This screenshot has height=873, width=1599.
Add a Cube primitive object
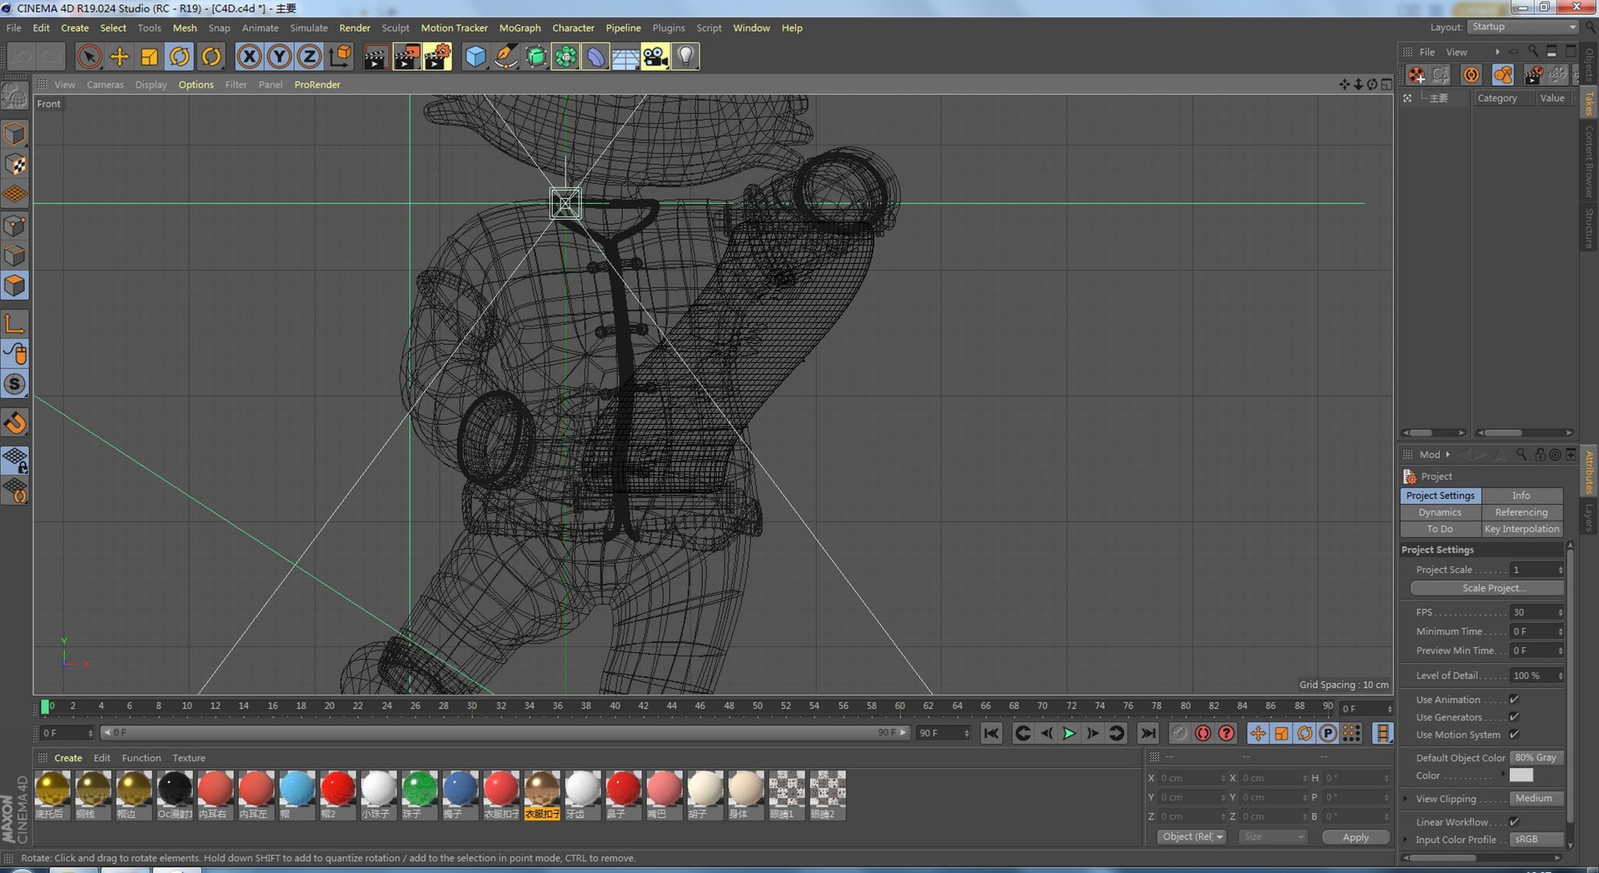(475, 57)
